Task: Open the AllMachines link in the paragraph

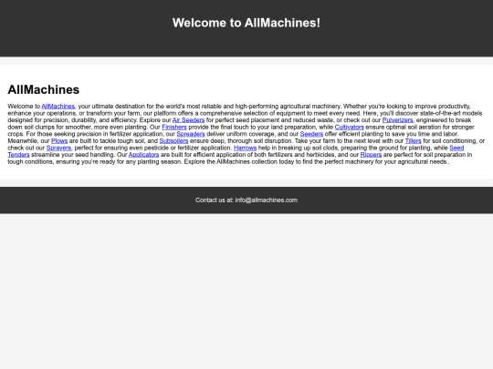Action: [58, 107]
